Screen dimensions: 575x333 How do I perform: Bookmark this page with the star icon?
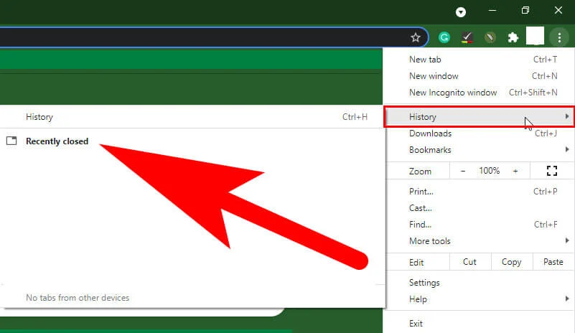(x=415, y=37)
